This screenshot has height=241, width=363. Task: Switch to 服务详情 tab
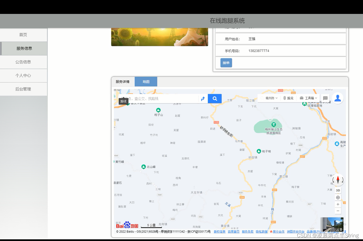click(123, 82)
